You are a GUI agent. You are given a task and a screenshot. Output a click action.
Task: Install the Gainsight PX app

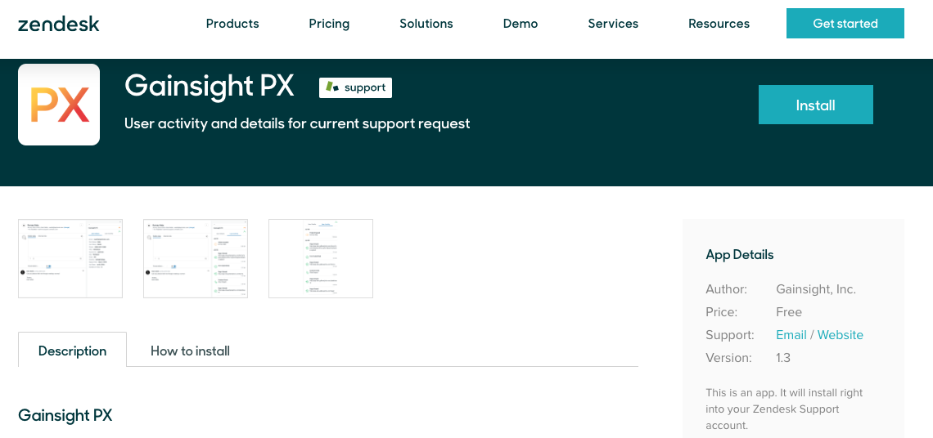816,105
